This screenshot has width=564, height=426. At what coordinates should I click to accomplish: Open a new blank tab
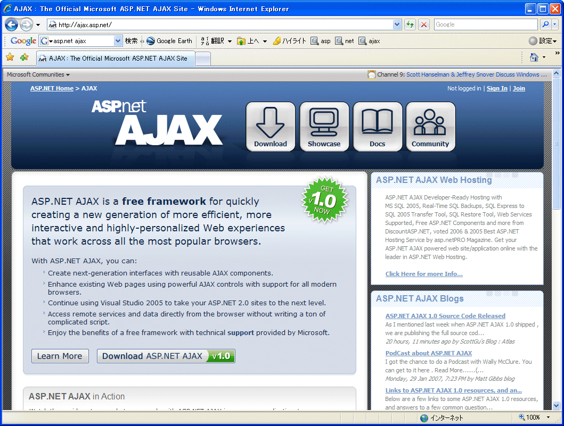203,59
